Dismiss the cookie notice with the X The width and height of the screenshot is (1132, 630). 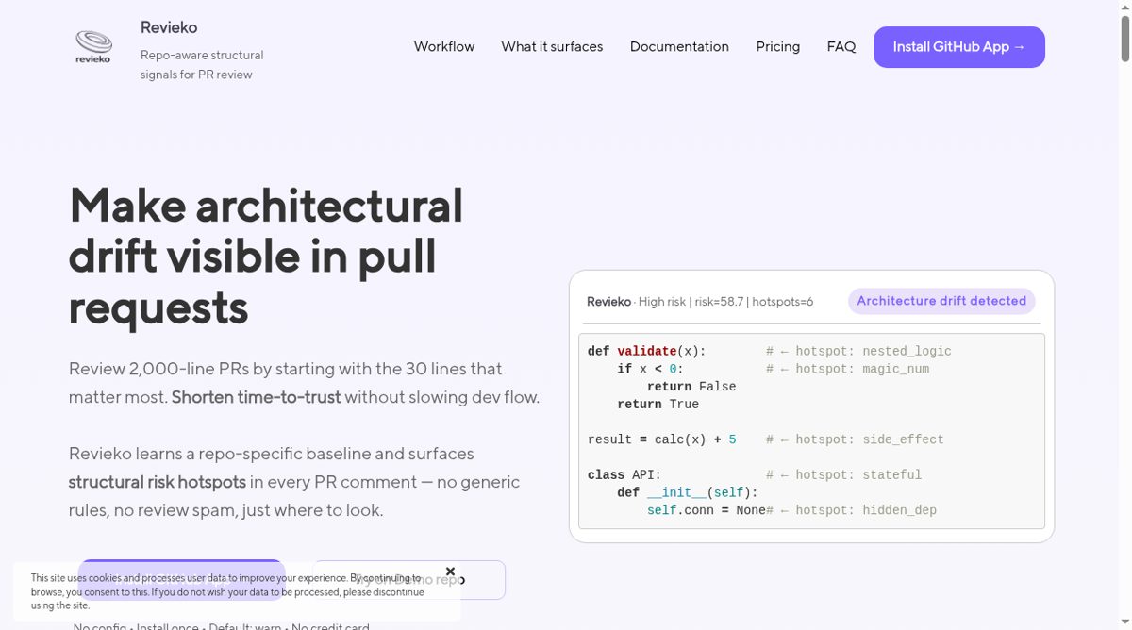click(x=450, y=572)
